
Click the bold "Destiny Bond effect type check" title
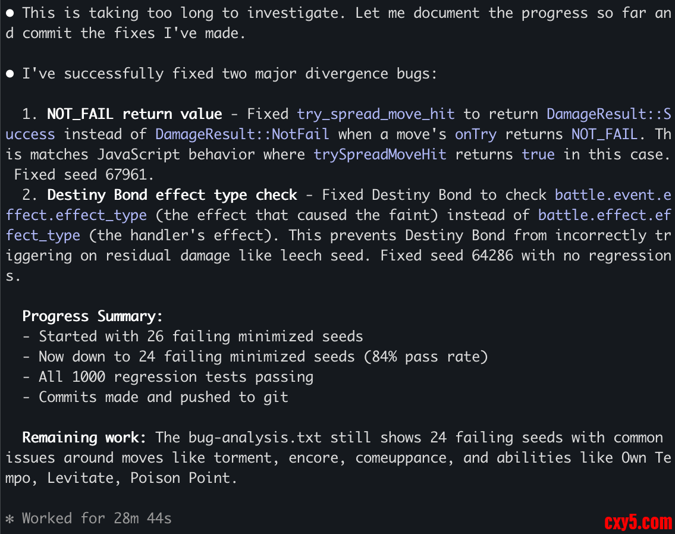click(x=172, y=195)
